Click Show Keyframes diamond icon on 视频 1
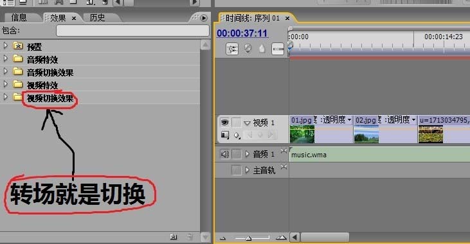Viewport: 470px width, 244px height. click(237, 135)
